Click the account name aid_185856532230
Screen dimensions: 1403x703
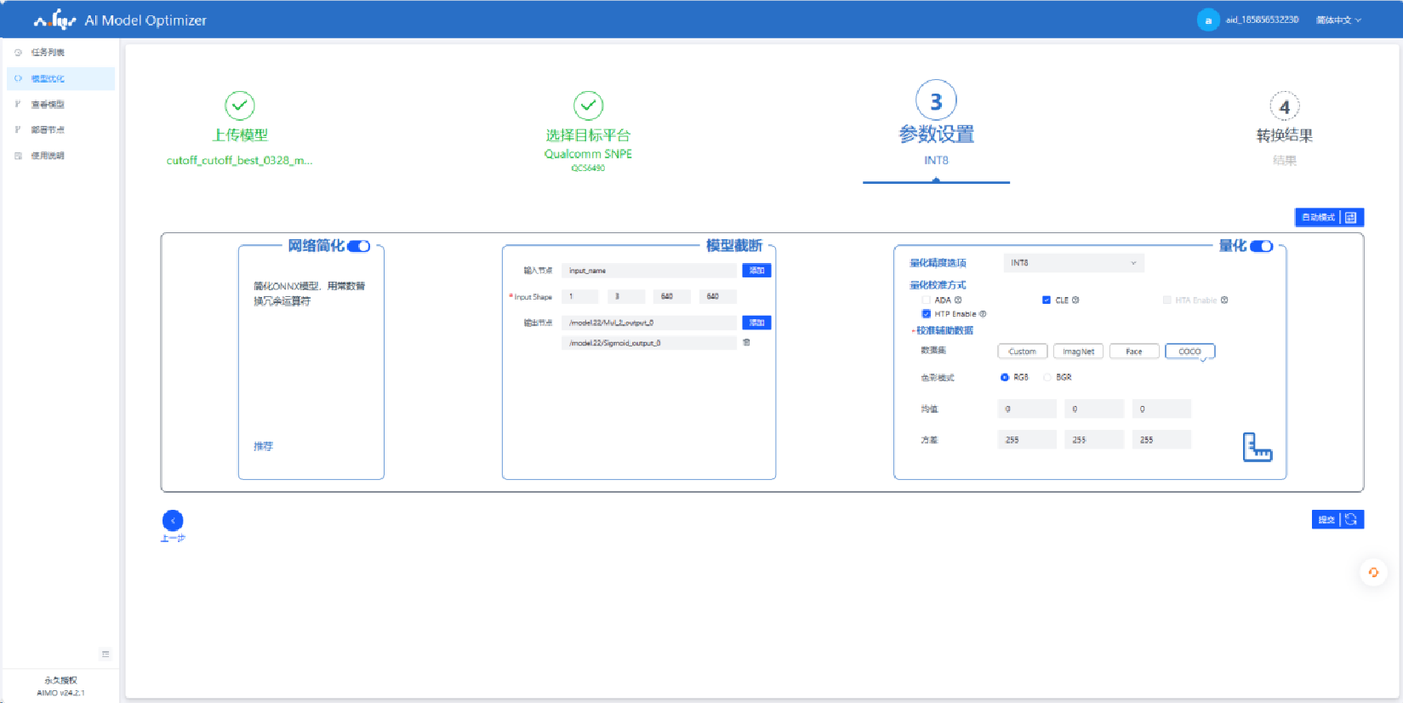(1262, 20)
